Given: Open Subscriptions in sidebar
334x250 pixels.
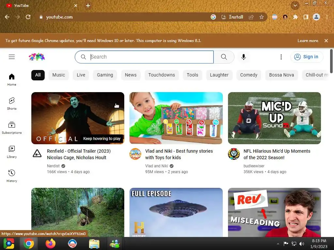Looking at the screenshot, I should click(12, 128).
